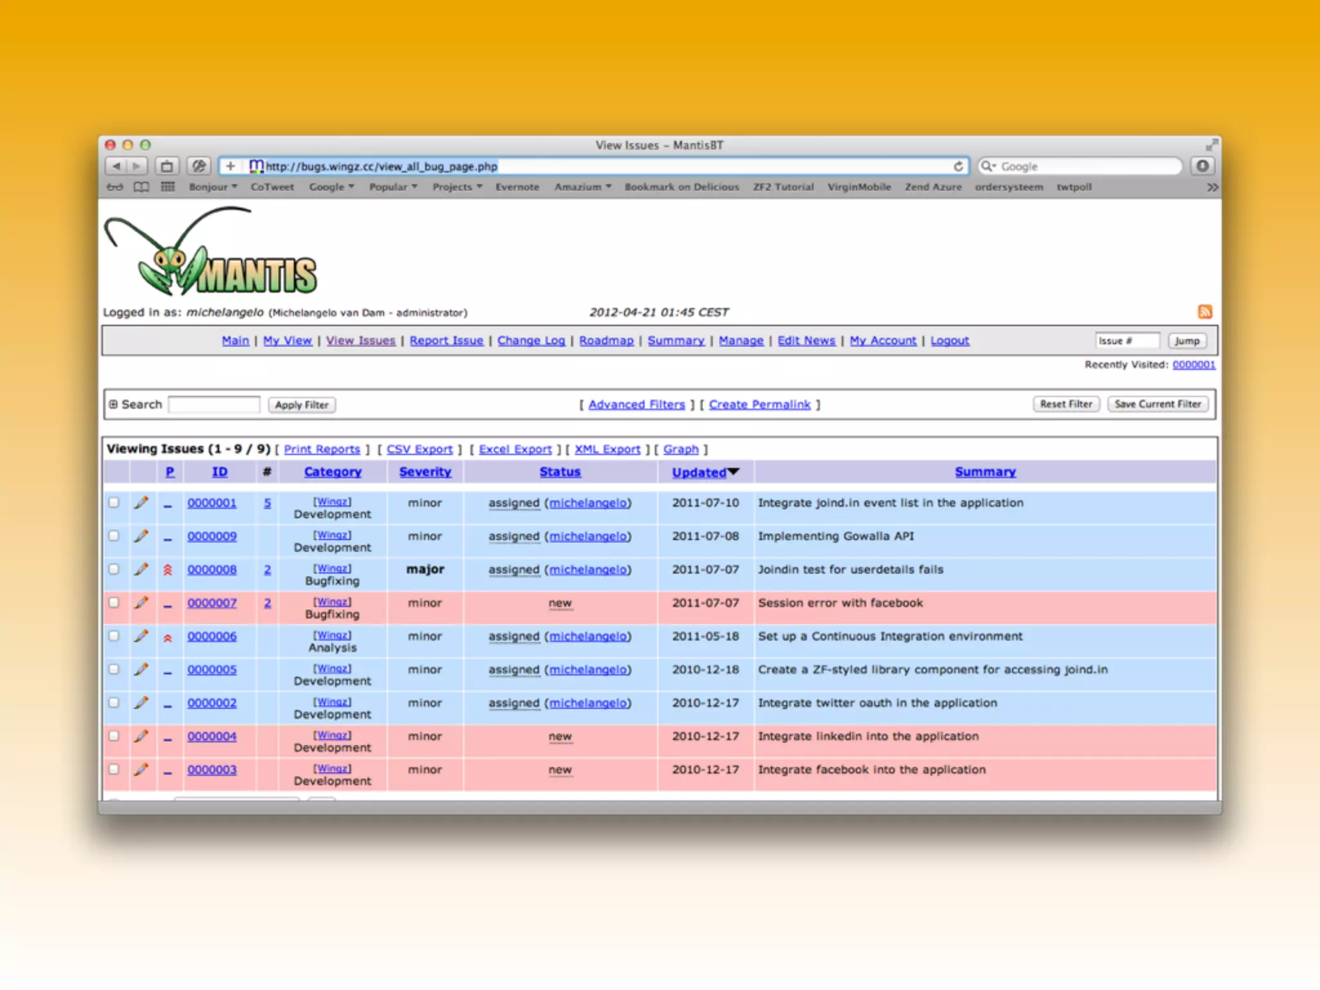Open the bookmarks book icon
This screenshot has width=1320, height=990.
141,187
